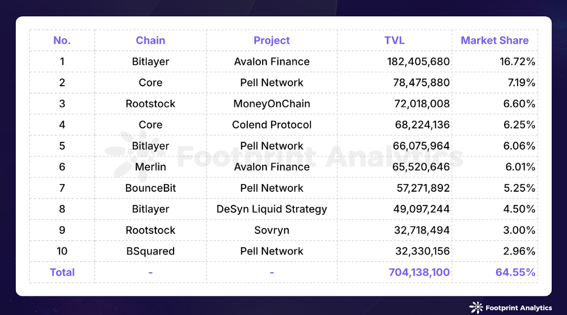Image resolution: width=567 pixels, height=315 pixels.
Task: Click the Footprint Analytics logo icon
Action: pos(476,307)
